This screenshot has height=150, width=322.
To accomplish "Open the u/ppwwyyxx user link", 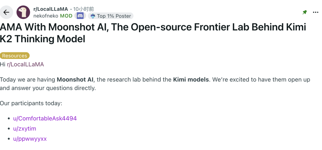I will (30, 139).
